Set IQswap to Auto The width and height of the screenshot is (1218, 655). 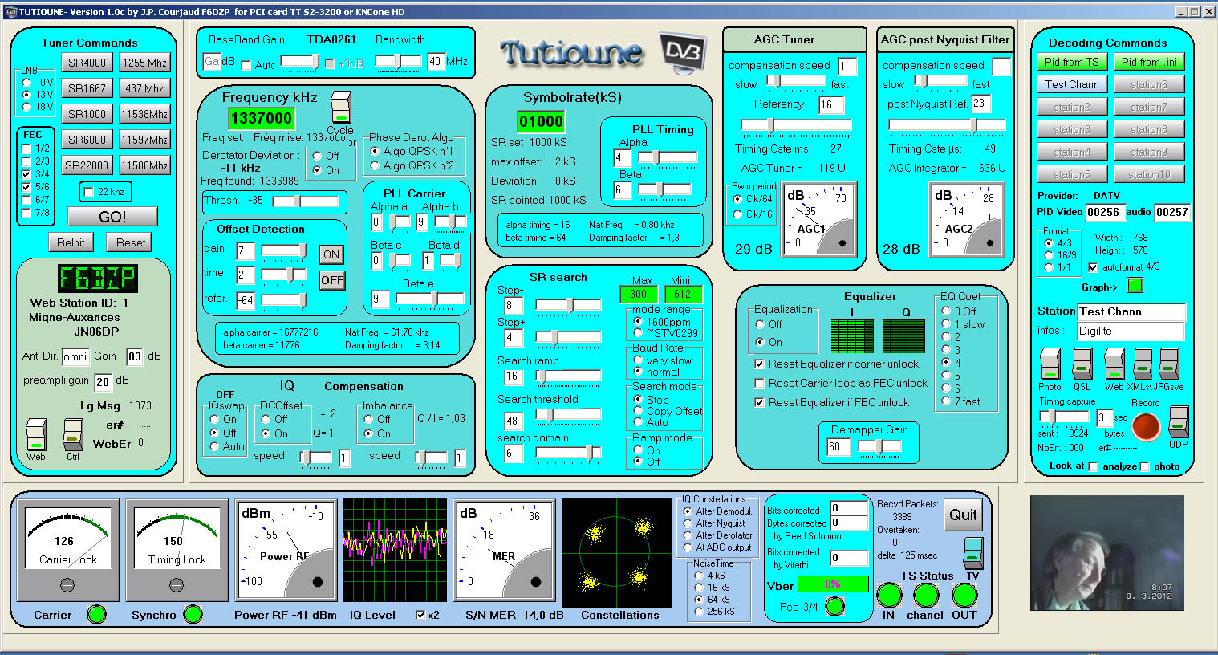pos(214,446)
